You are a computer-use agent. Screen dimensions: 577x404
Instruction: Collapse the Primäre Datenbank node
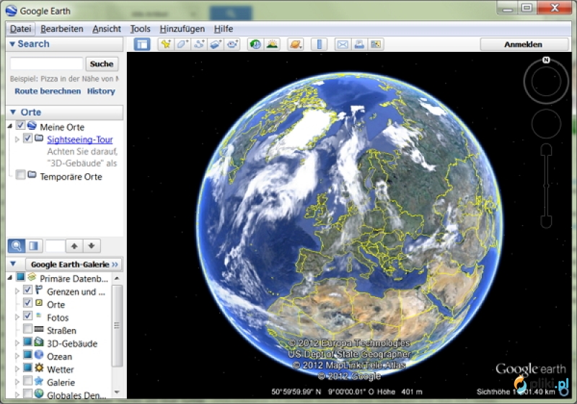pyautogui.click(x=10, y=278)
